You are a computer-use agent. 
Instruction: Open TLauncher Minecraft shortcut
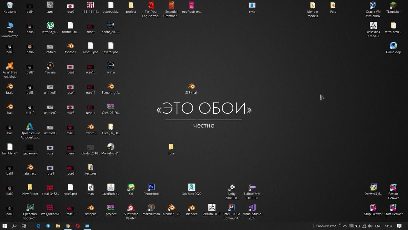pyautogui.click(x=393, y=8)
